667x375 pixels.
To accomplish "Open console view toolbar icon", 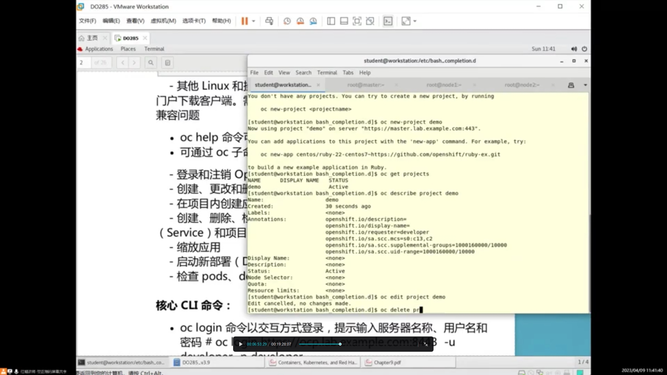I will (388, 21).
